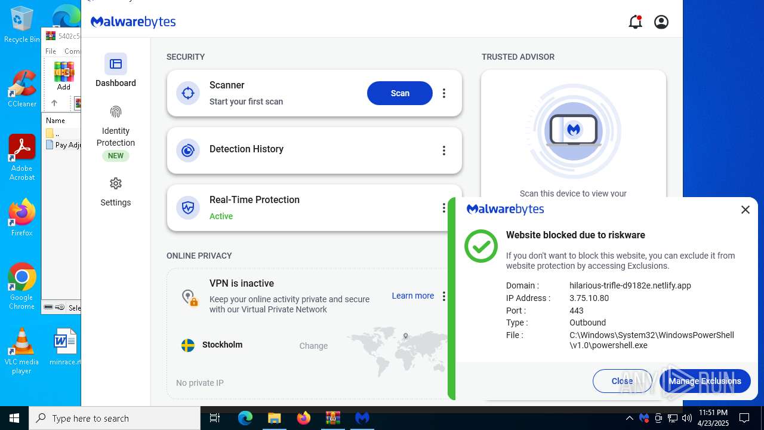Open File Explorer on taskbar
Viewport: 764px width, 430px height.
click(x=274, y=418)
